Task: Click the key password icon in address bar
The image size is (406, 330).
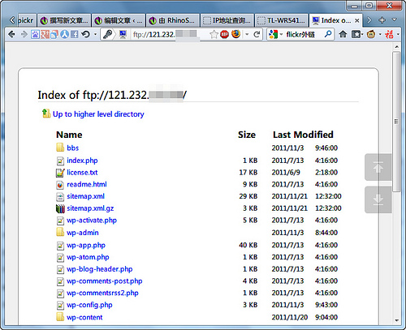Action: click(x=108, y=34)
